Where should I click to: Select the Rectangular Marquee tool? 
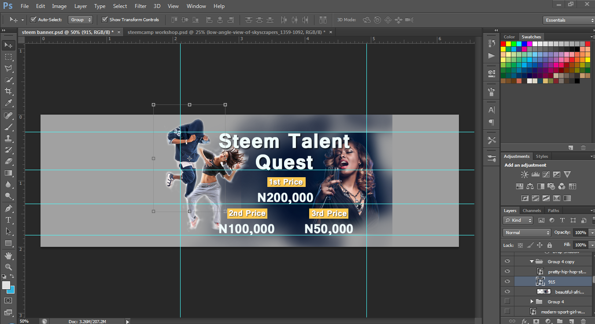pos(8,57)
